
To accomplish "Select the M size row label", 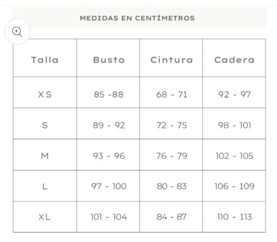I will pyautogui.click(x=45, y=156).
